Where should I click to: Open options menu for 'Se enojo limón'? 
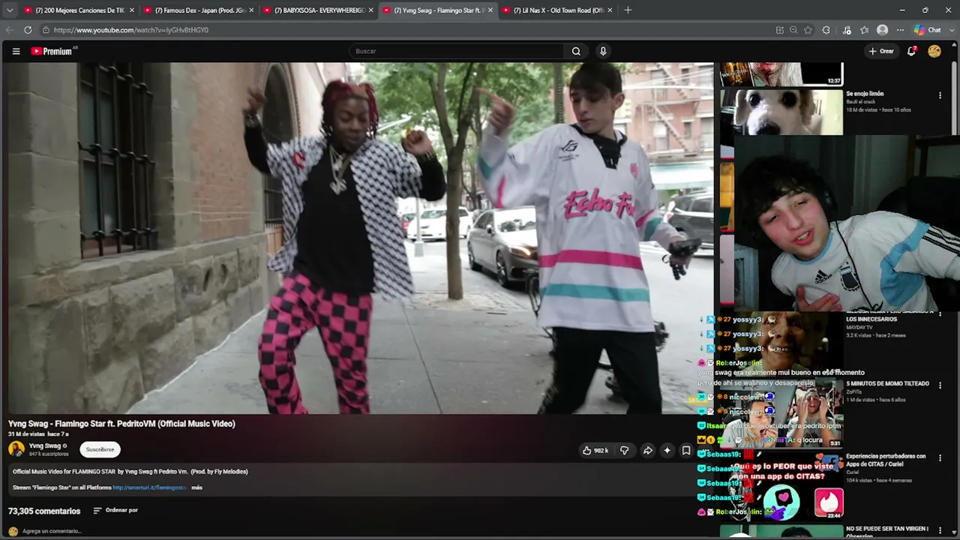click(x=940, y=95)
